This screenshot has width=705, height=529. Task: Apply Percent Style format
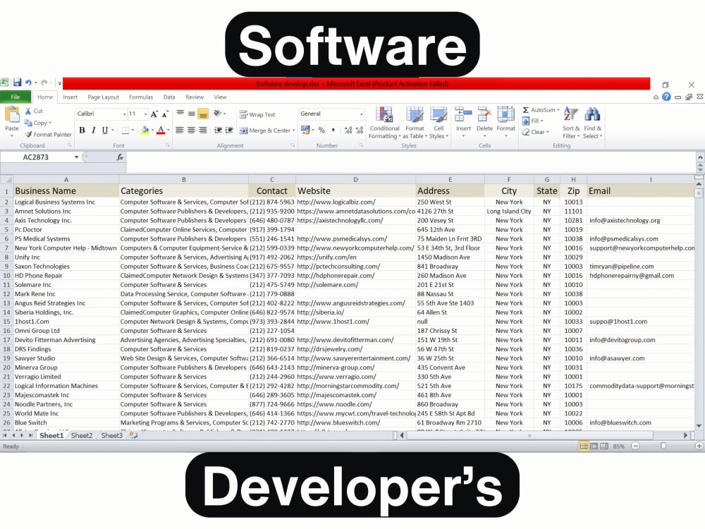point(321,130)
